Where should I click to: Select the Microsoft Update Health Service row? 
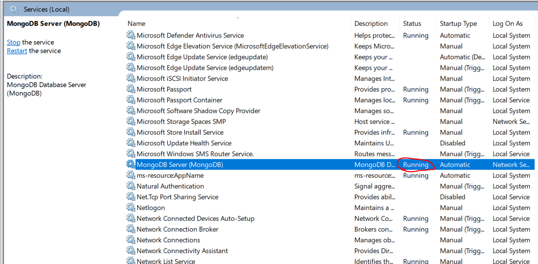tap(184, 143)
